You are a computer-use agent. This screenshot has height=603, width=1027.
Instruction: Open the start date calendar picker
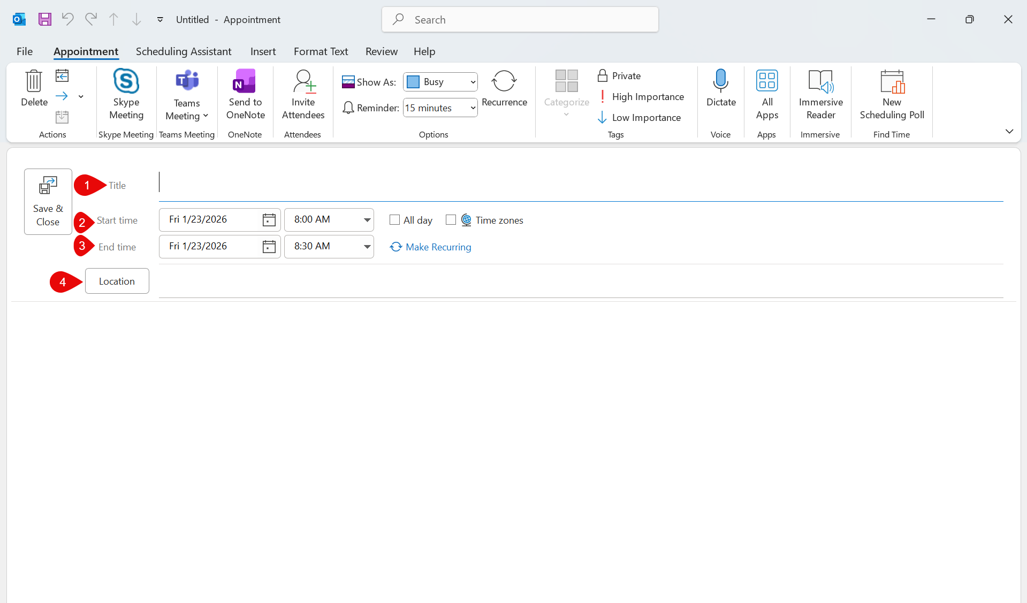(269, 220)
